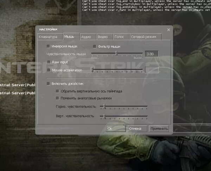Viewport: 211px width, 171px height.
Task: Click the console line mentioning fog_endskybox
Action: (x=146, y=7)
